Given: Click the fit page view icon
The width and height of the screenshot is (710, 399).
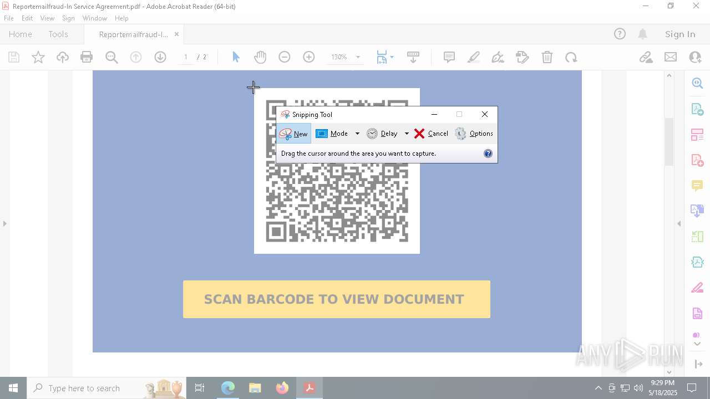Looking at the screenshot, I should pos(382,57).
